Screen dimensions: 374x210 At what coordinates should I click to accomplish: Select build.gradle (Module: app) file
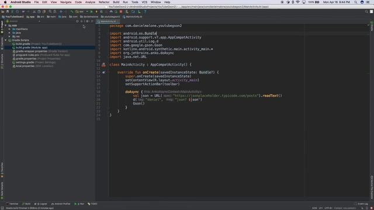(x=30, y=48)
